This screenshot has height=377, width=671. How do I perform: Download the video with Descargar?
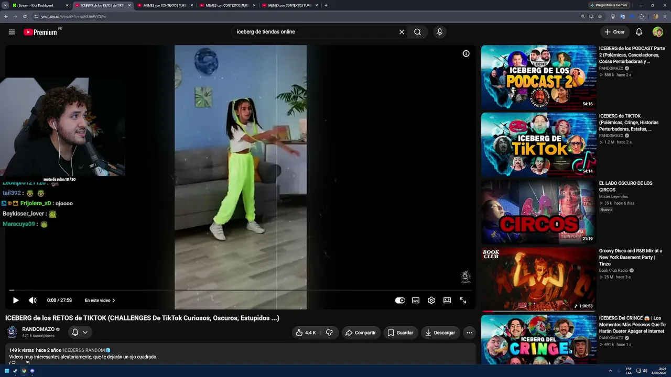click(440, 332)
